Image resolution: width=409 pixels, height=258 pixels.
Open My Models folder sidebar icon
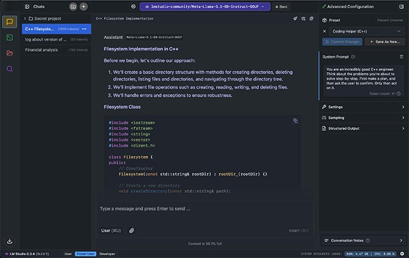pos(10,53)
